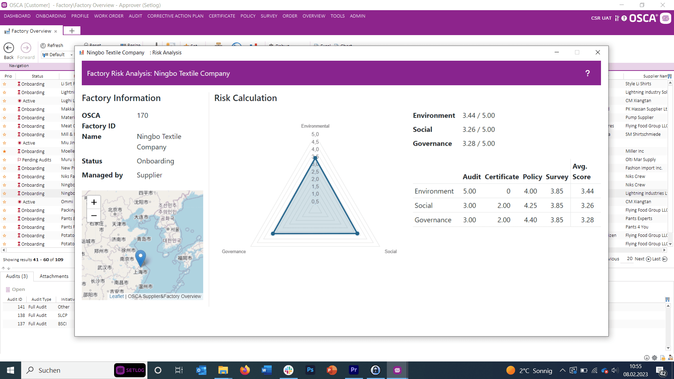This screenshot has height=379, width=674.
Task: Open the ONBOARDING menu
Action: pyautogui.click(x=51, y=16)
